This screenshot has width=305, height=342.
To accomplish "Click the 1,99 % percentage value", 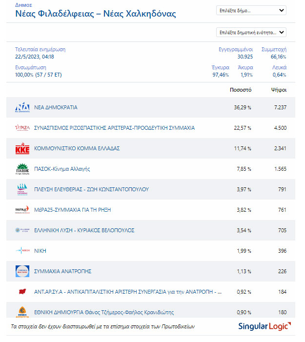I will click(x=244, y=251).
